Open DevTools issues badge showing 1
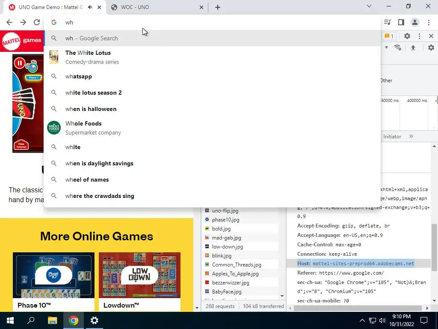 point(389,36)
